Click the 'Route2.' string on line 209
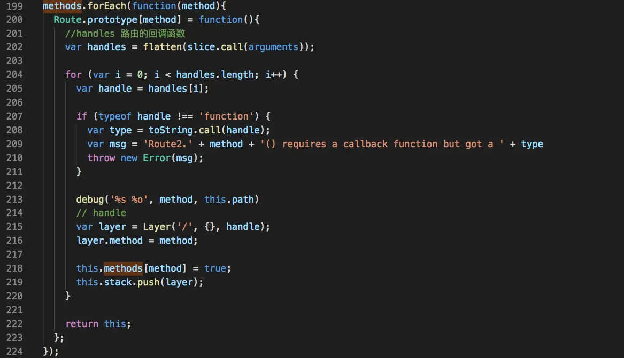 pyautogui.click(x=168, y=144)
